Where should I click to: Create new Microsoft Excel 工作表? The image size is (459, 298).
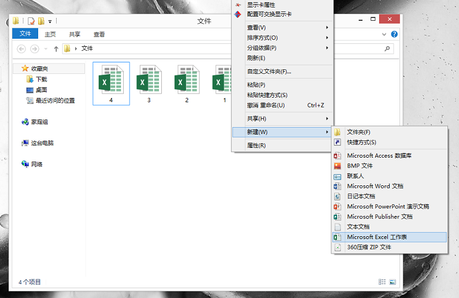(390, 237)
